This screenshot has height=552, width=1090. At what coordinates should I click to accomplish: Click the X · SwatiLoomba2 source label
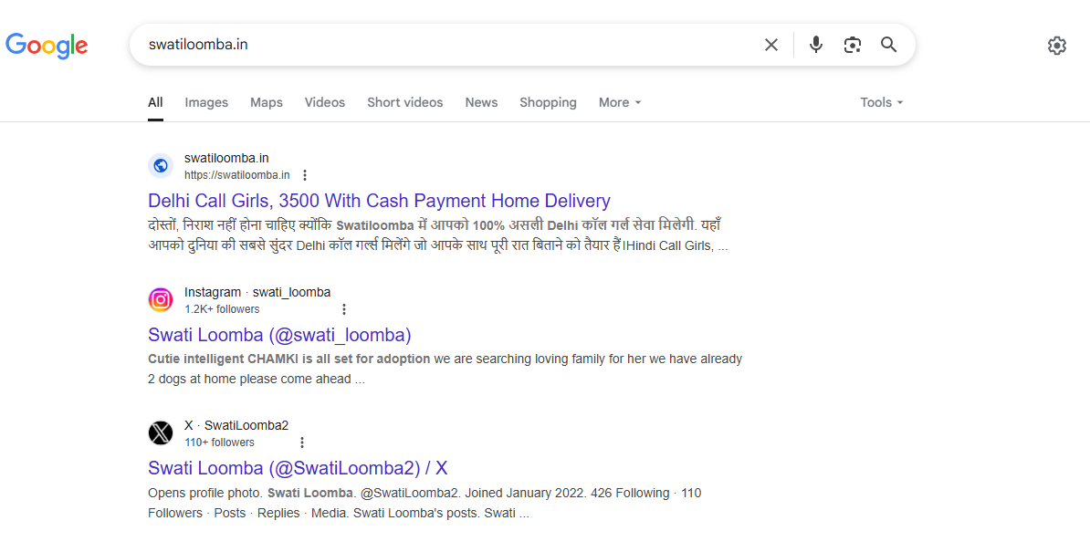click(236, 425)
